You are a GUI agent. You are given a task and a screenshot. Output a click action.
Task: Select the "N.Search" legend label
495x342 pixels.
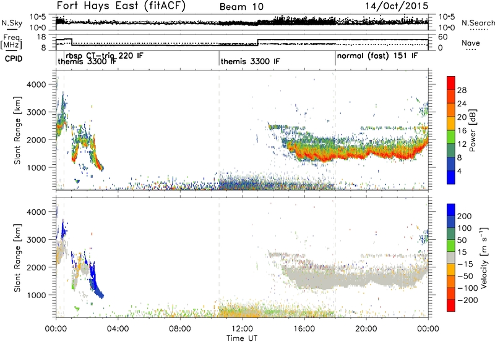(478, 23)
